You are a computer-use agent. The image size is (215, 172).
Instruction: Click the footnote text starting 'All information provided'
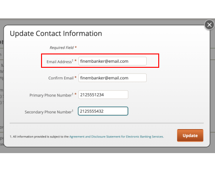(x=39, y=136)
